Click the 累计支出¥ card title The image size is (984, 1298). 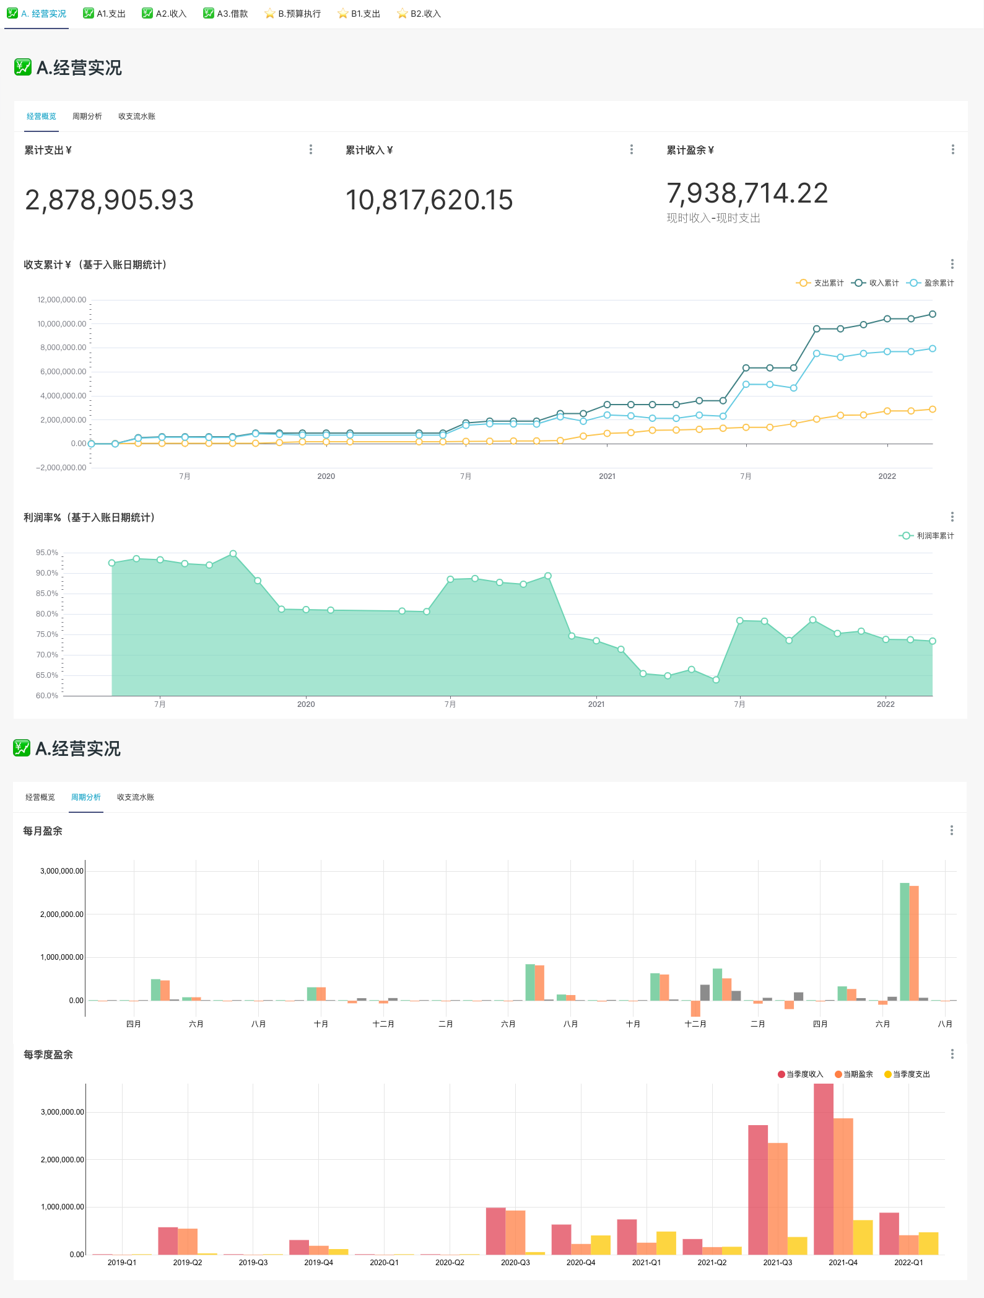[x=48, y=150]
